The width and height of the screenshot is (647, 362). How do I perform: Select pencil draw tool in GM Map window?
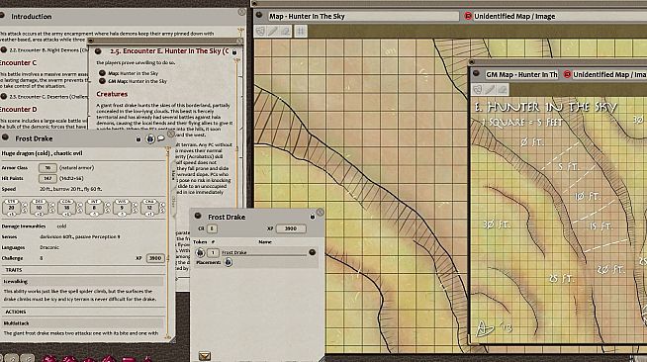[x=490, y=89]
